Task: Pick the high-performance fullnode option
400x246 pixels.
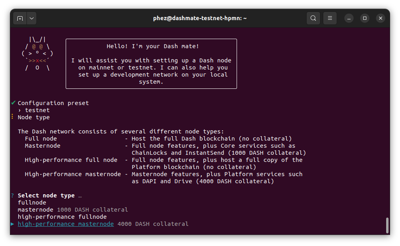Action: click(62, 217)
